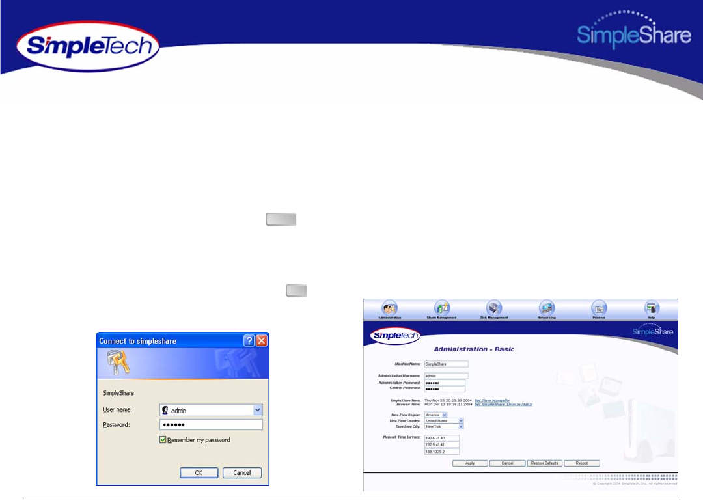Close the Connect to simpleshare dialog

pos(262,341)
